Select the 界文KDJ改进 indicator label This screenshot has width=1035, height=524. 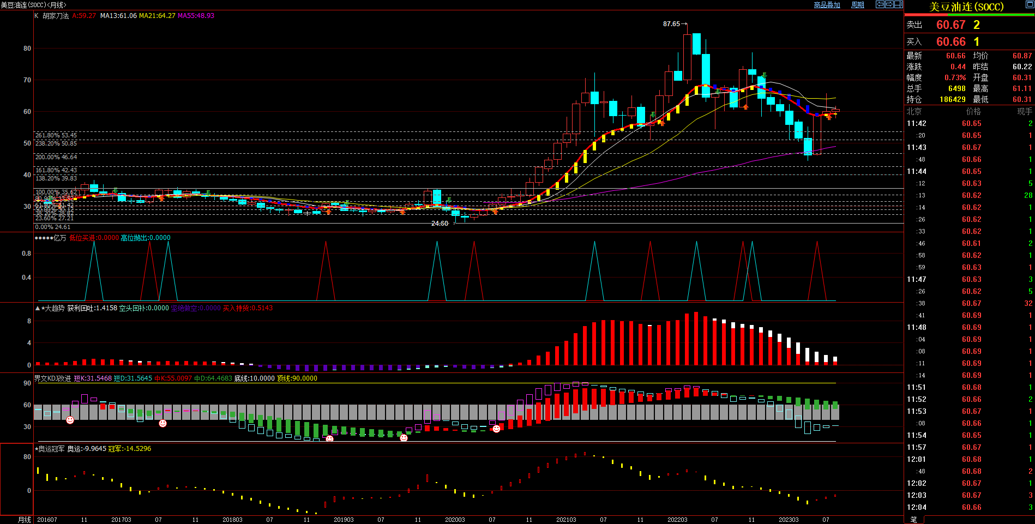52,378
